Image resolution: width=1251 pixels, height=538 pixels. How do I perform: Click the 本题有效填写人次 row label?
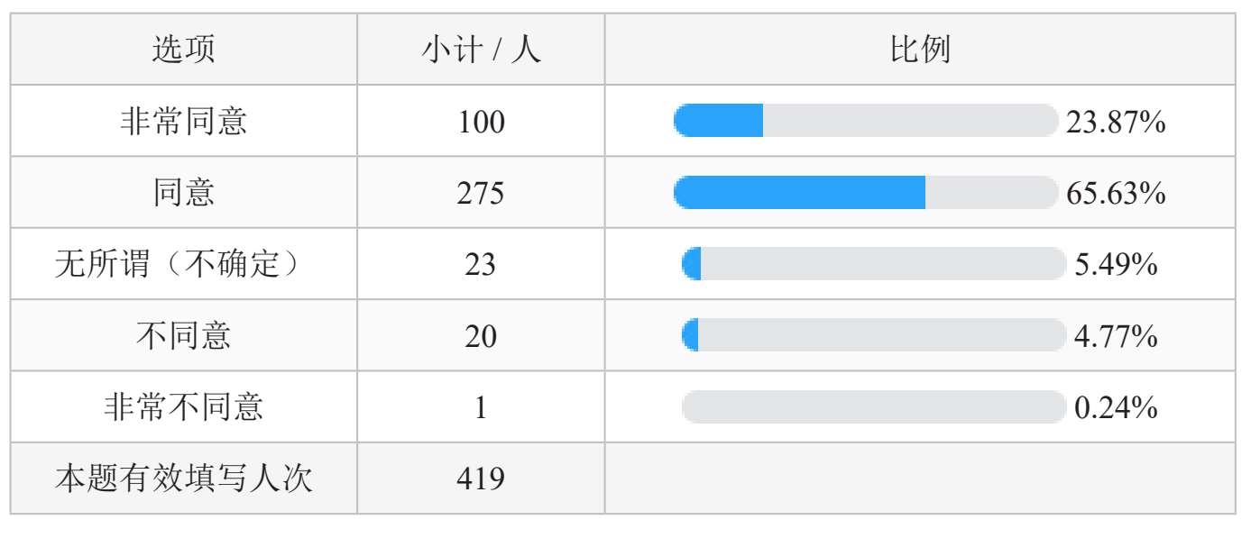click(x=183, y=478)
